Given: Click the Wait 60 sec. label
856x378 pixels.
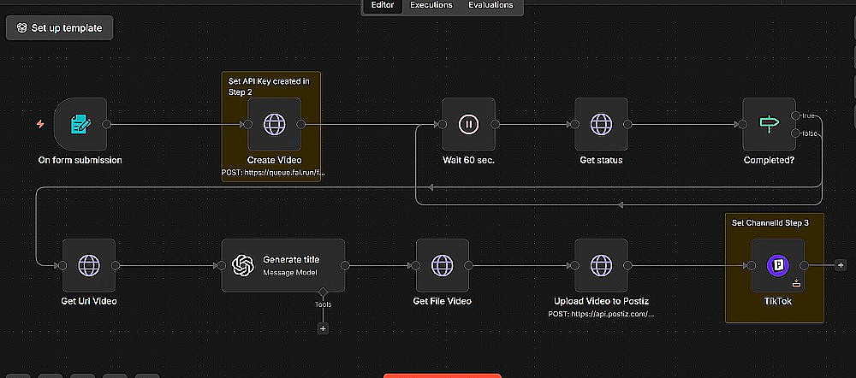Looking at the screenshot, I should 468,161.
